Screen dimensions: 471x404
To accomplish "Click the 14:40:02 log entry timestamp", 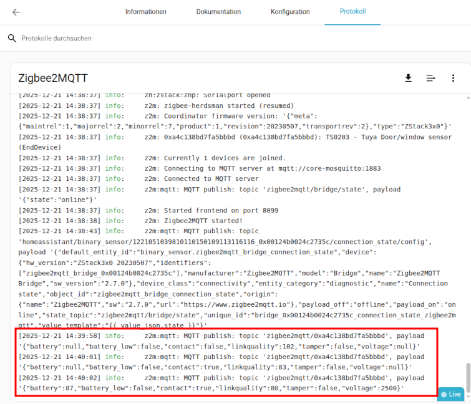I will coord(59,378).
